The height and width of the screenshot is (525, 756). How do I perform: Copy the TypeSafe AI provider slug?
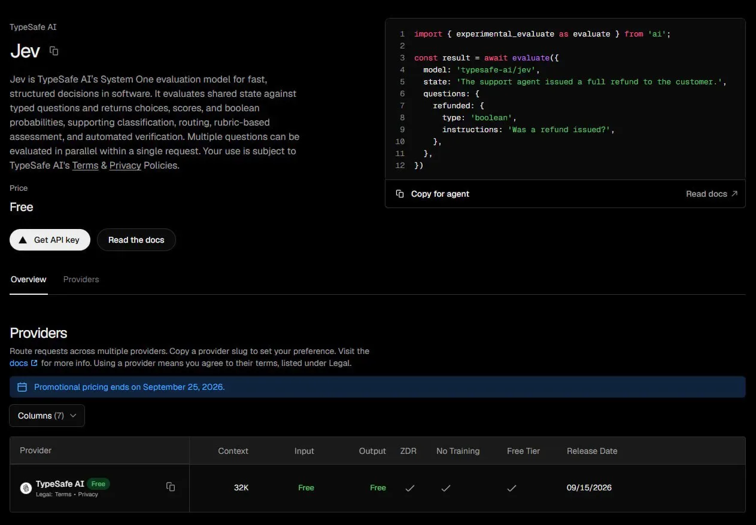[x=171, y=487]
